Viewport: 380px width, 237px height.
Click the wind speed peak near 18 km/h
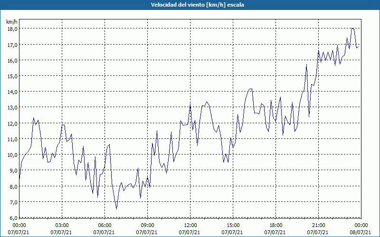click(353, 28)
